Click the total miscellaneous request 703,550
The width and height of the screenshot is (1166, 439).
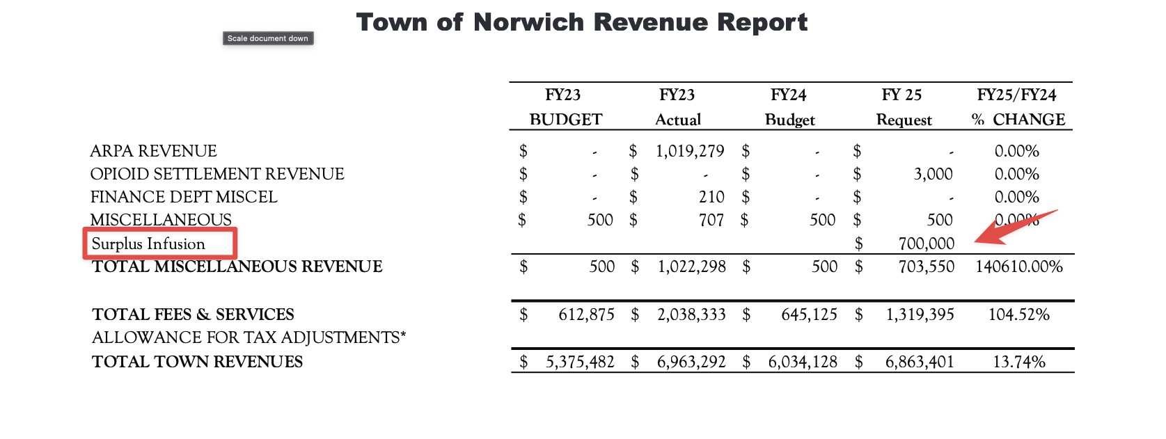point(927,266)
